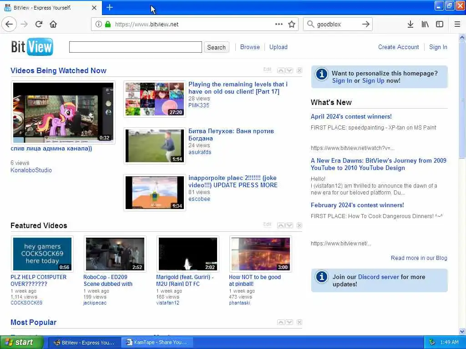Switch to BitView taskbar window button
Viewport: 466px width, 349px height.
(x=84, y=343)
